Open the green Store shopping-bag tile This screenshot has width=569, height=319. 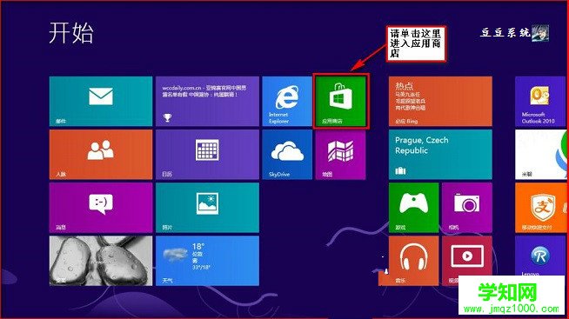(x=341, y=101)
